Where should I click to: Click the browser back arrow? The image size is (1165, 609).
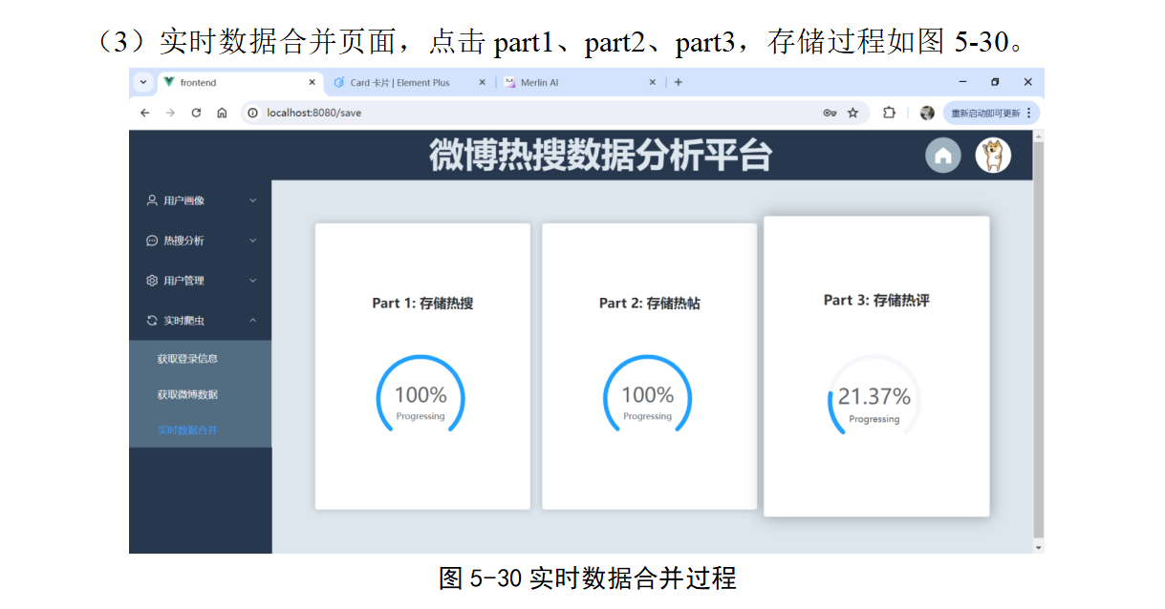click(145, 113)
